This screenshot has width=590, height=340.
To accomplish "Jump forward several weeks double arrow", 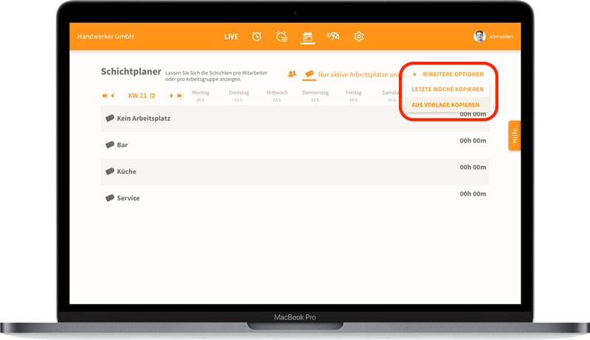I will [179, 96].
